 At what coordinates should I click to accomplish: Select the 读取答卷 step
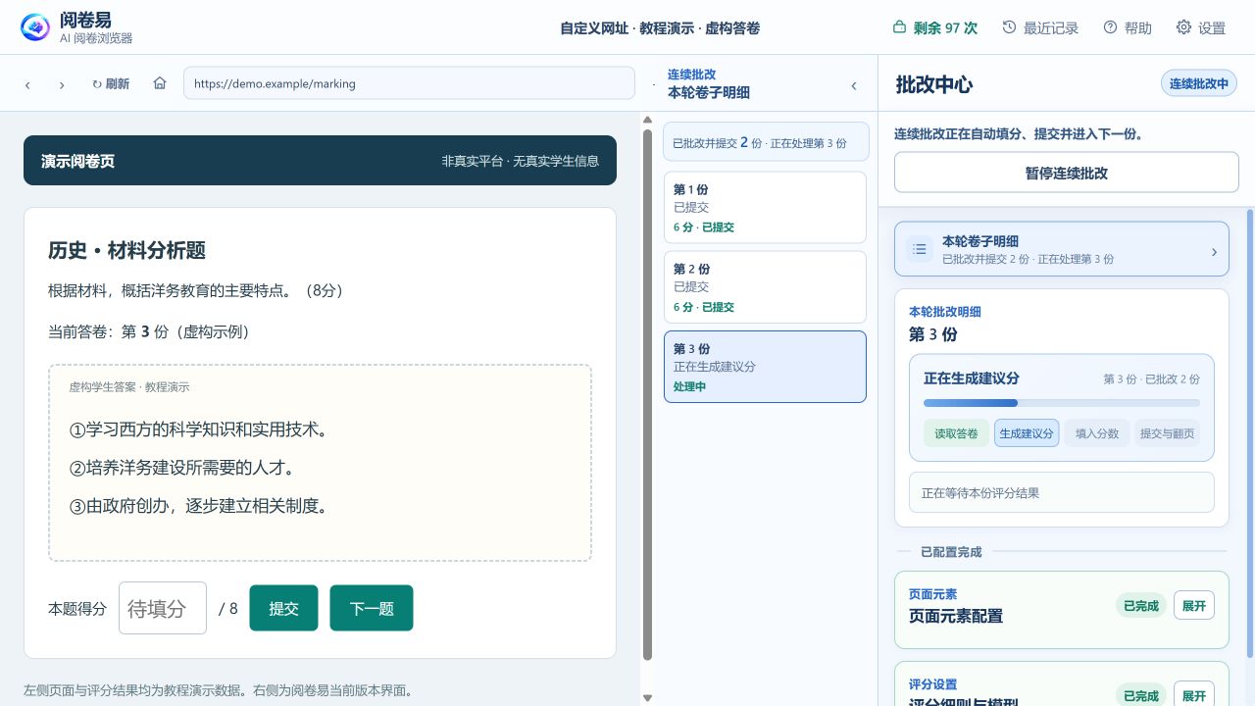956,433
